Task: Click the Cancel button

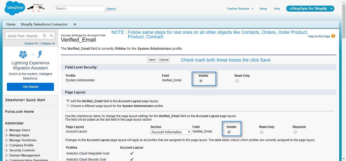Action: pos(164,60)
